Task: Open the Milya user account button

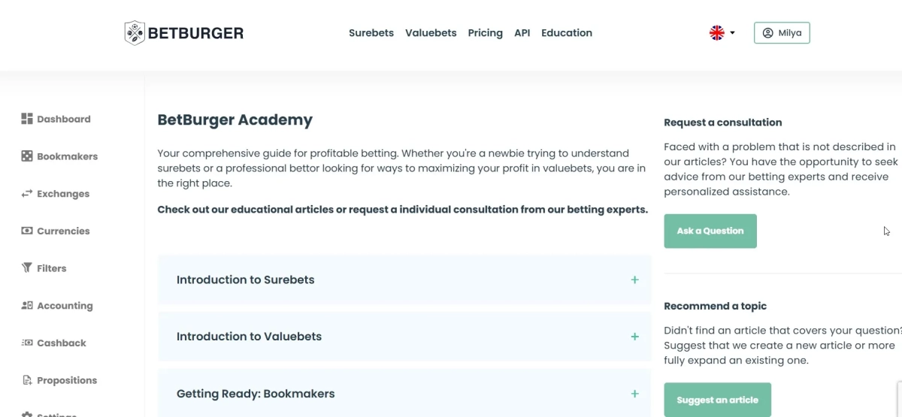Action: pos(782,33)
